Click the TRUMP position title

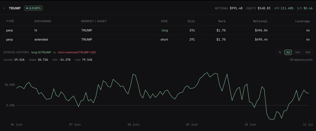click(15, 8)
